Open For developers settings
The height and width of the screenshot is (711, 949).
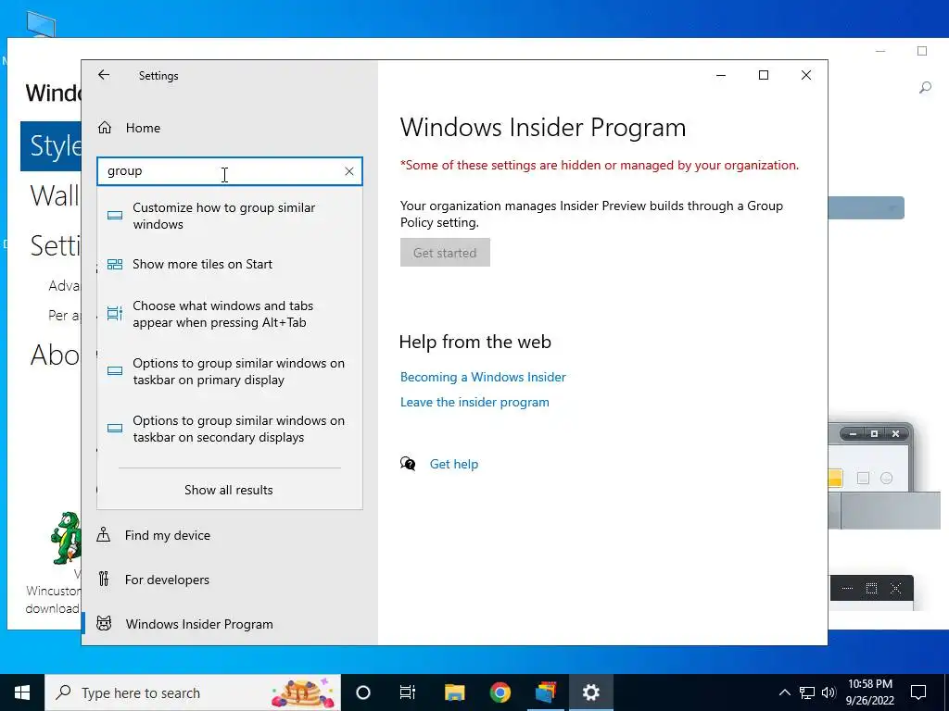tap(167, 580)
